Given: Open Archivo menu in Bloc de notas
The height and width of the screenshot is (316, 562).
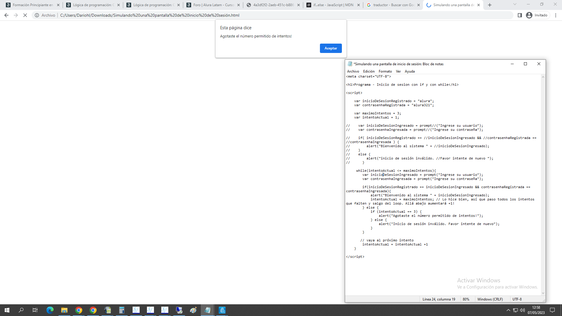Looking at the screenshot, I should (353, 71).
